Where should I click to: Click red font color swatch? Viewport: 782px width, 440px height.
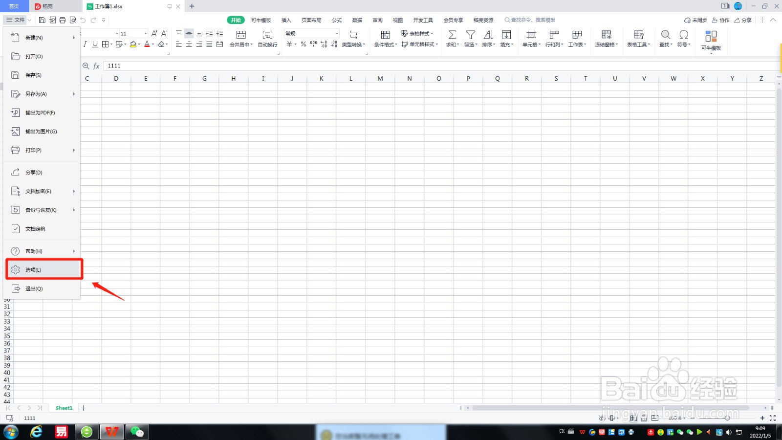[x=147, y=44]
